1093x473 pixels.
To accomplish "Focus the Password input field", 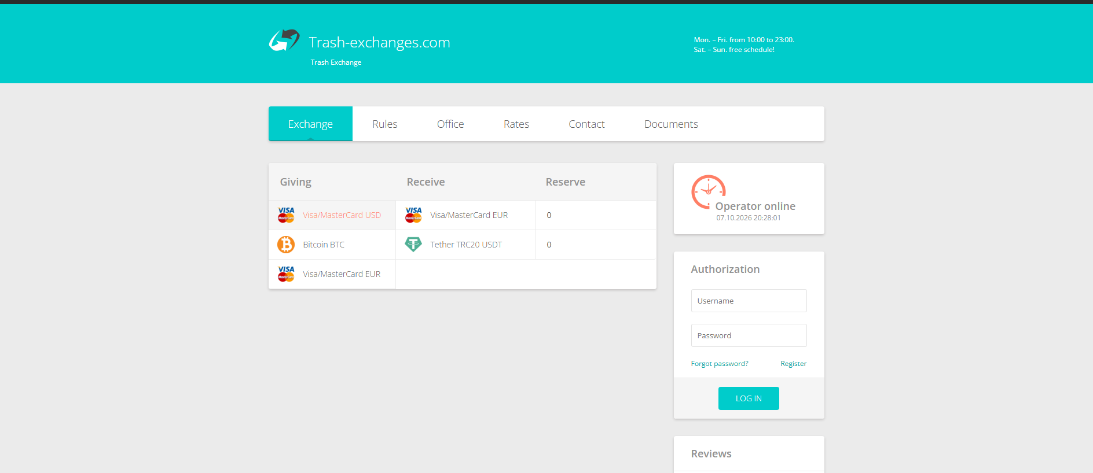I will (x=749, y=335).
